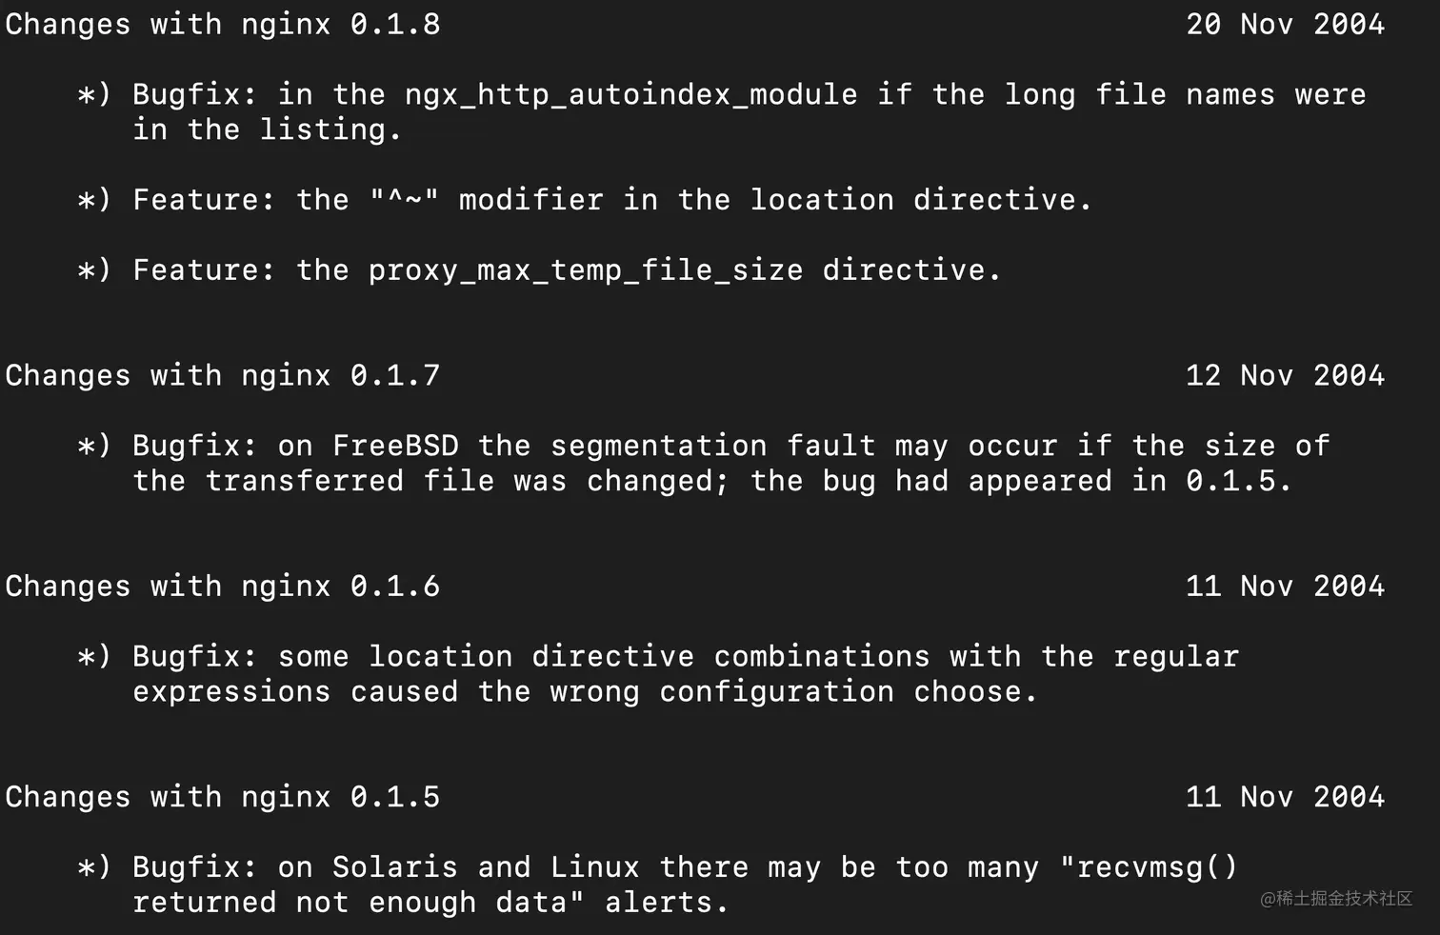Viewport: 1440px width, 935px height.
Task: Select the "Changes with nginx 0.1.6" heading
Action: tap(223, 586)
